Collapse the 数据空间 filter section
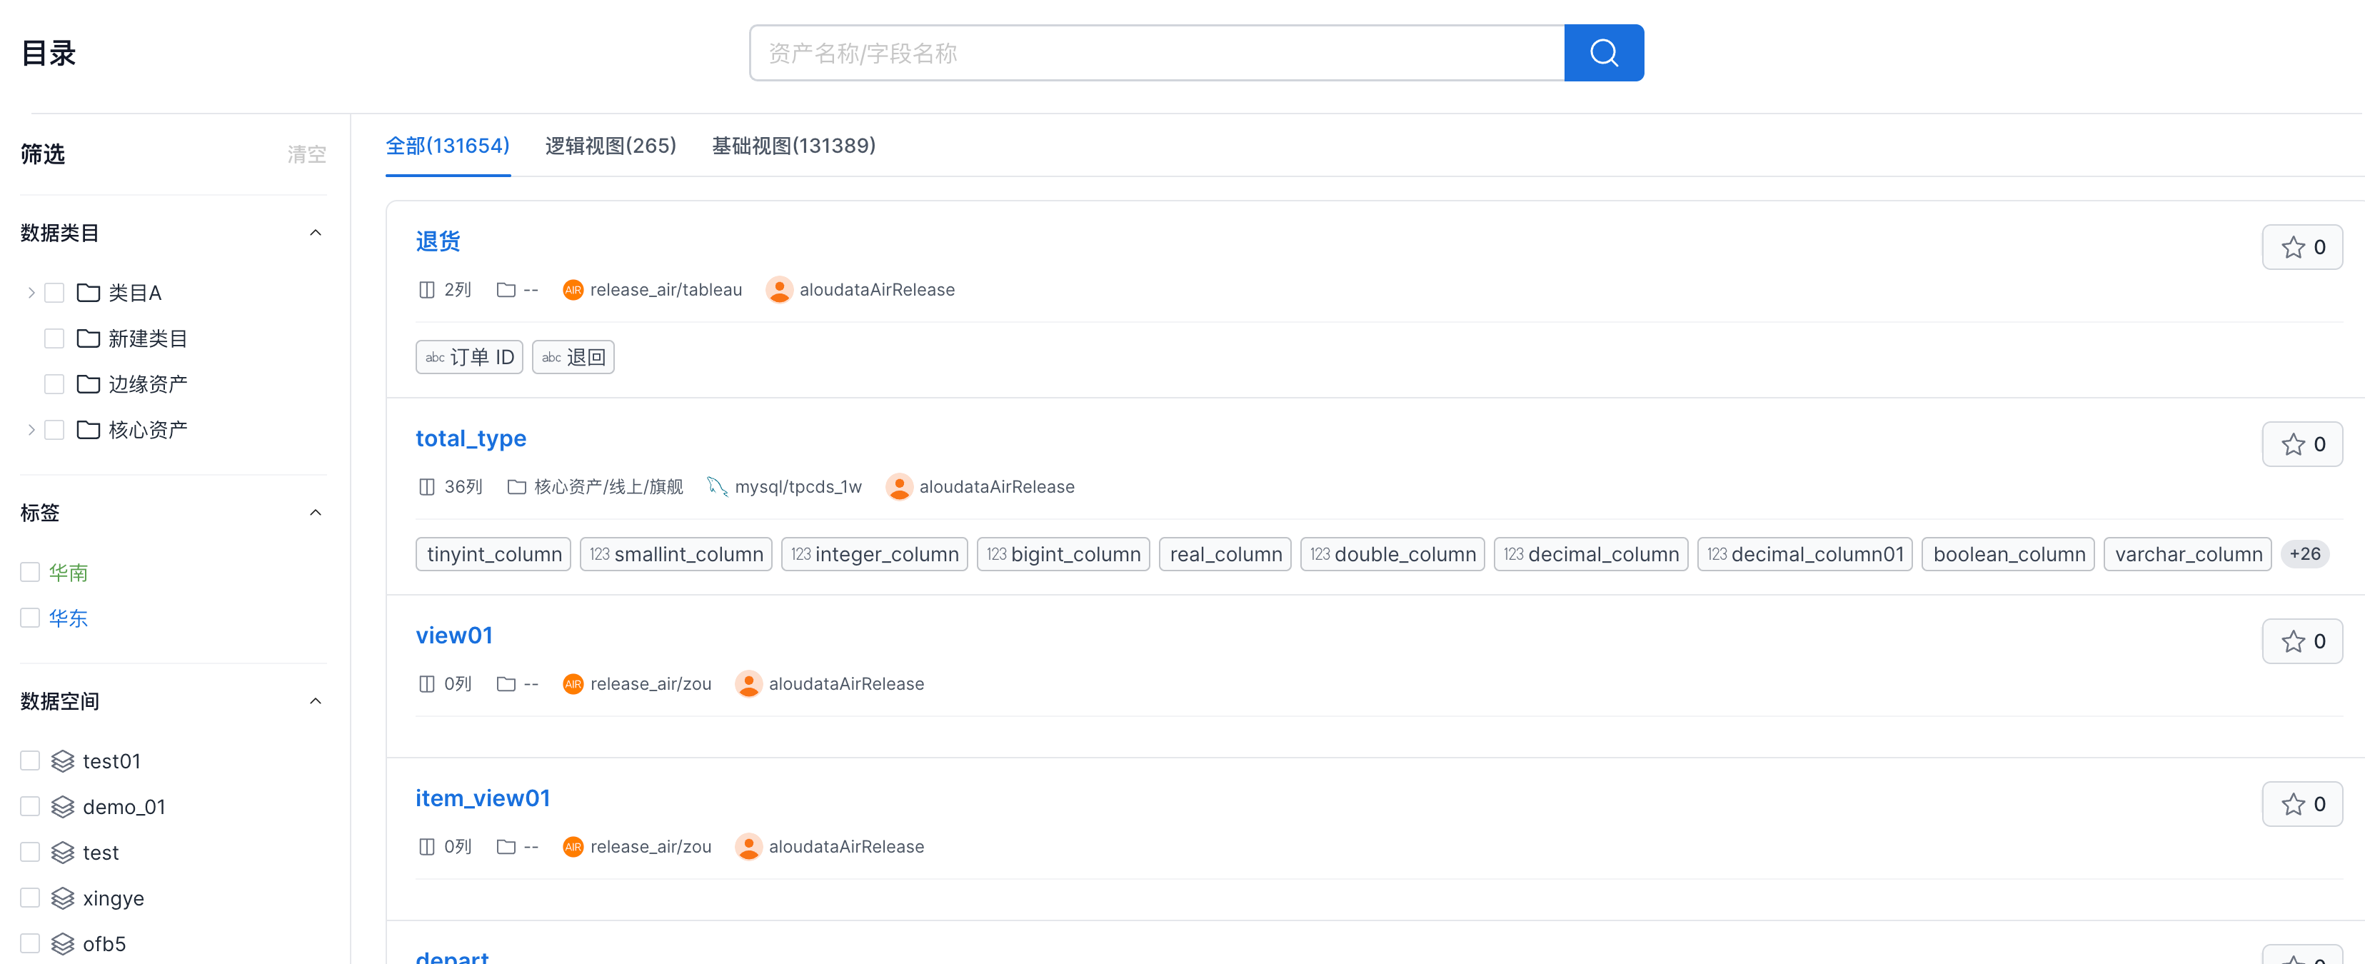Image resolution: width=2365 pixels, height=964 pixels. click(315, 701)
